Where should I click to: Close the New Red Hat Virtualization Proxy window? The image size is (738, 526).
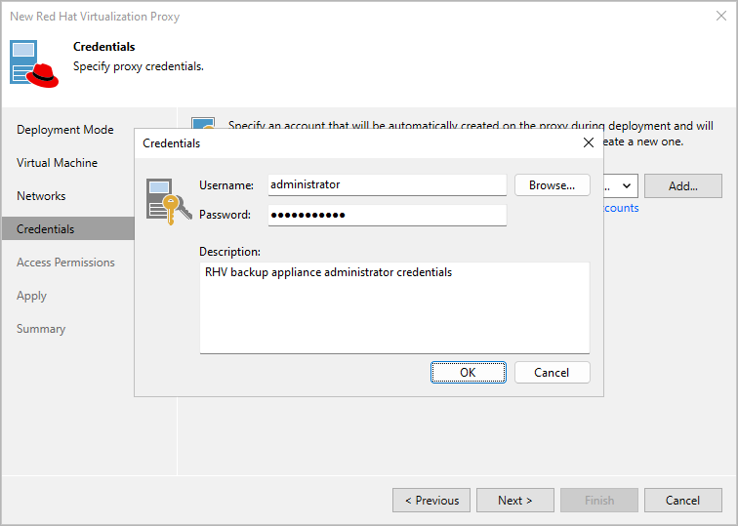click(x=721, y=16)
